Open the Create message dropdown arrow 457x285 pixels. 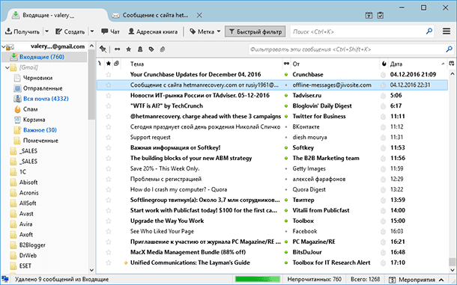[92, 31]
